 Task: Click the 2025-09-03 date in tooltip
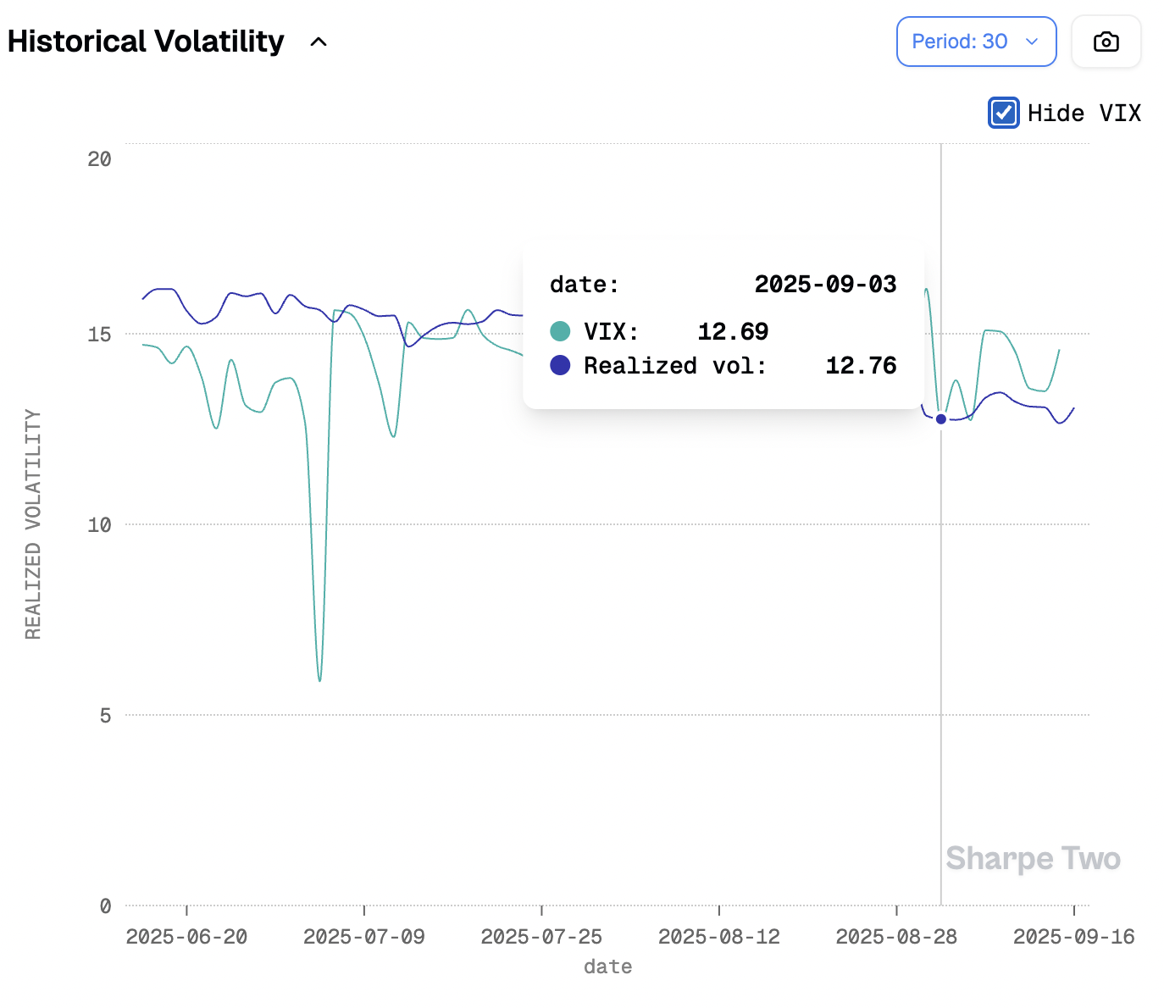pos(825,284)
